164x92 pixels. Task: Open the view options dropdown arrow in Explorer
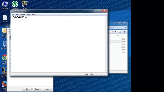(116, 32)
